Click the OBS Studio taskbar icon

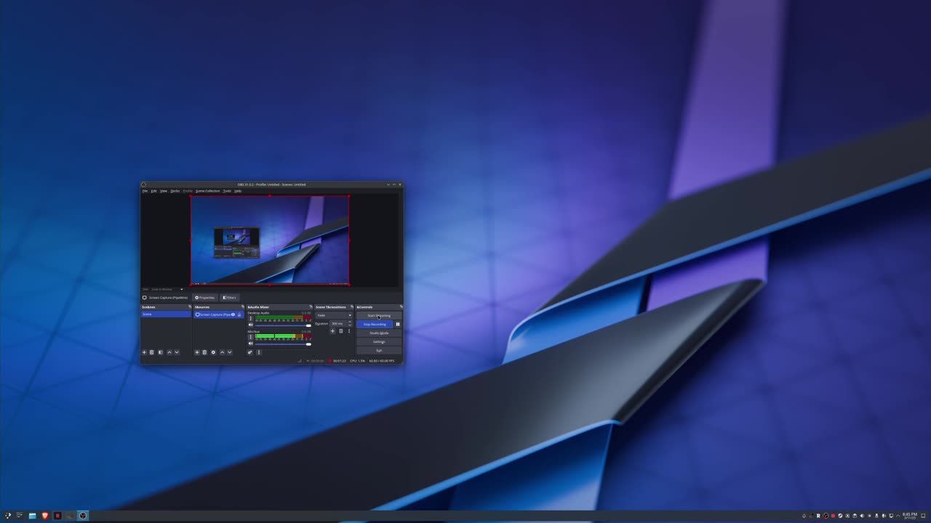(x=83, y=516)
